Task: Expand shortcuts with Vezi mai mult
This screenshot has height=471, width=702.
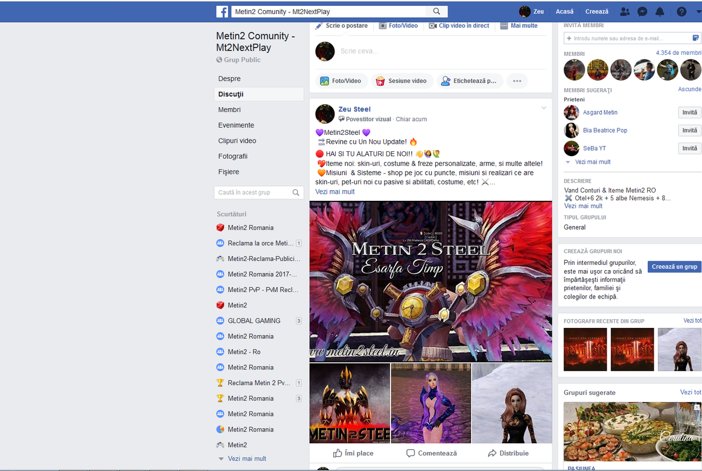Action: click(x=247, y=459)
